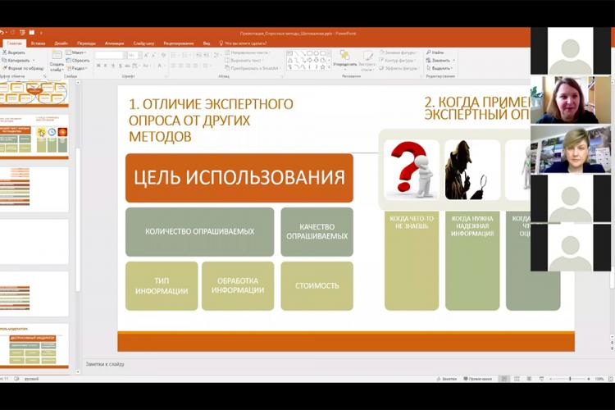Toggle Примечания comments in status bar

coord(478,379)
